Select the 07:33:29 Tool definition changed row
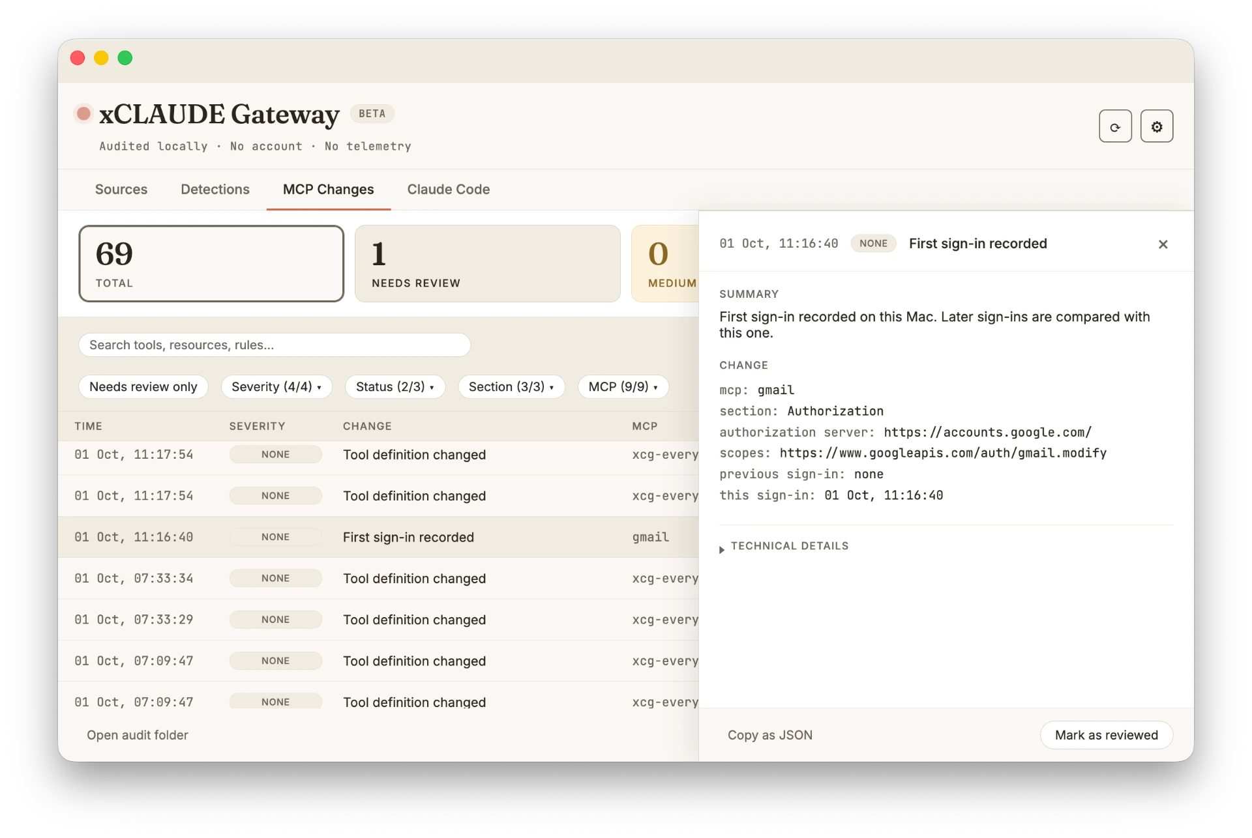The height and width of the screenshot is (838, 1252). [x=378, y=620]
